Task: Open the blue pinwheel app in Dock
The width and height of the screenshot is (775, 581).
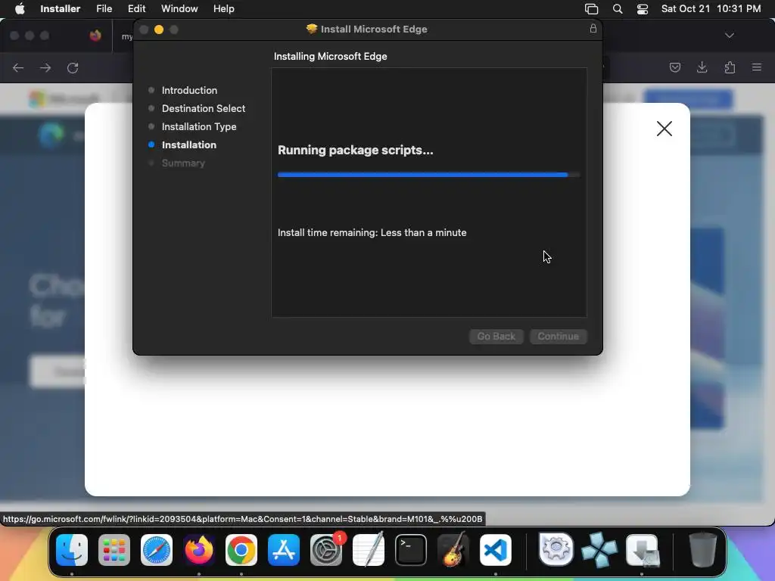Action: (x=599, y=550)
